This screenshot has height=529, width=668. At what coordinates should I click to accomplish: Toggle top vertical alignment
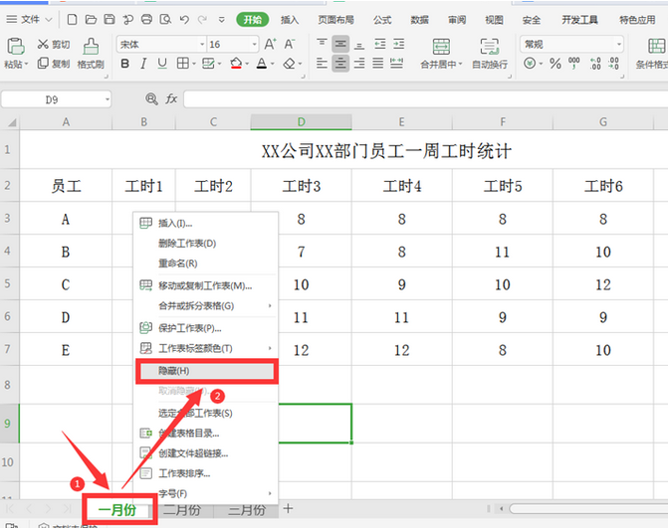[x=322, y=44]
